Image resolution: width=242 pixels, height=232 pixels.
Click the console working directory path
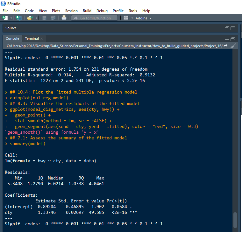tap(115, 46)
